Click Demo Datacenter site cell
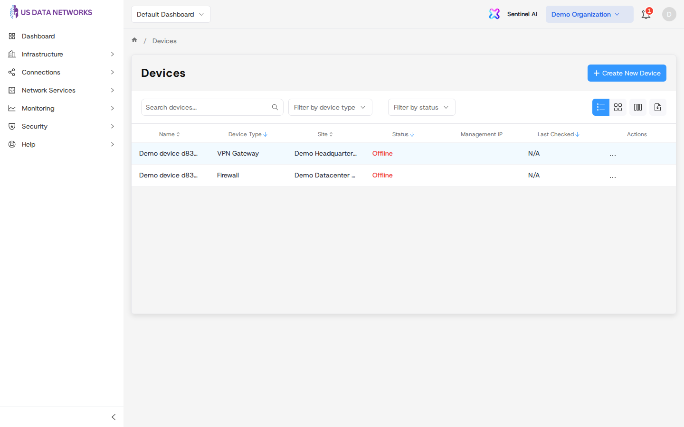The image size is (684, 427). 325,175
